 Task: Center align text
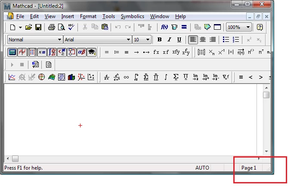pyautogui.click(x=203, y=40)
